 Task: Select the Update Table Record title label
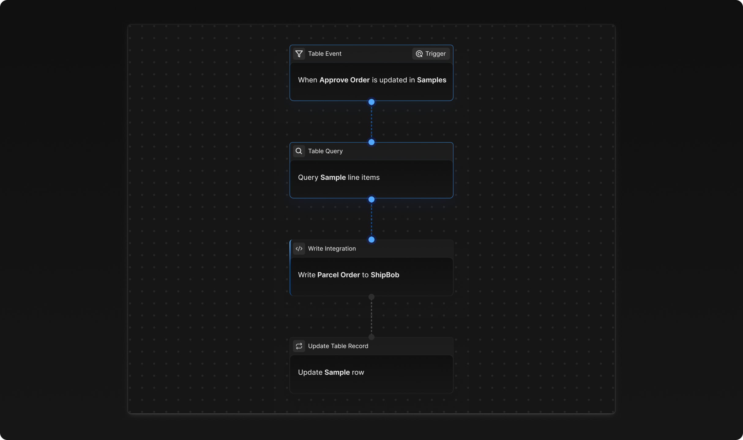(x=338, y=346)
